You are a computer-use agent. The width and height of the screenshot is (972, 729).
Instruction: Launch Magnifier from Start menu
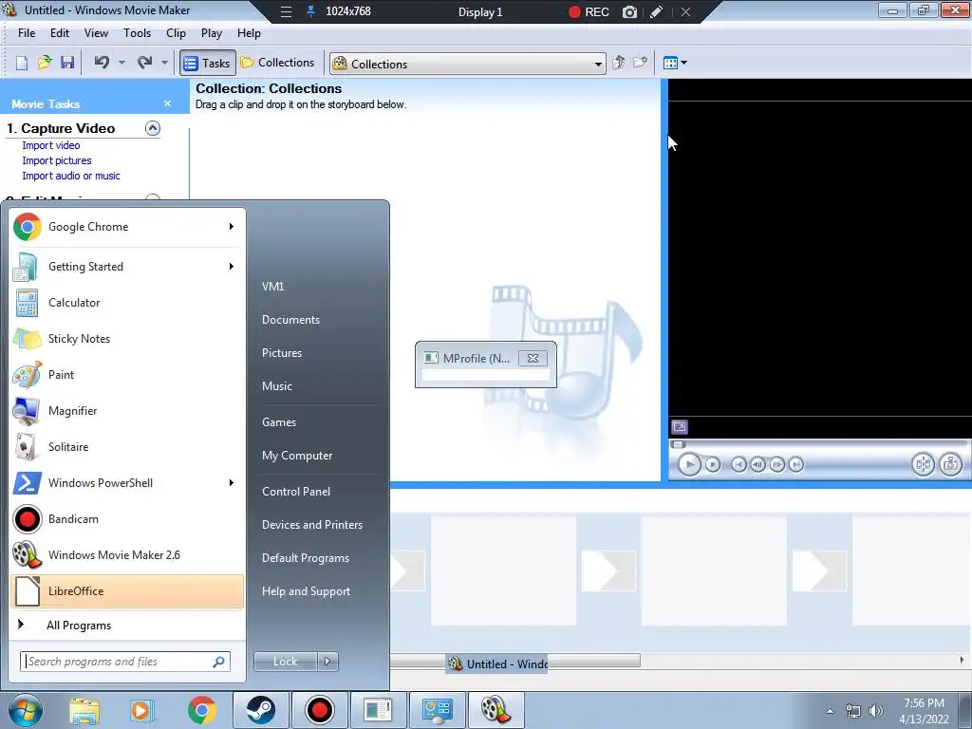click(x=127, y=410)
